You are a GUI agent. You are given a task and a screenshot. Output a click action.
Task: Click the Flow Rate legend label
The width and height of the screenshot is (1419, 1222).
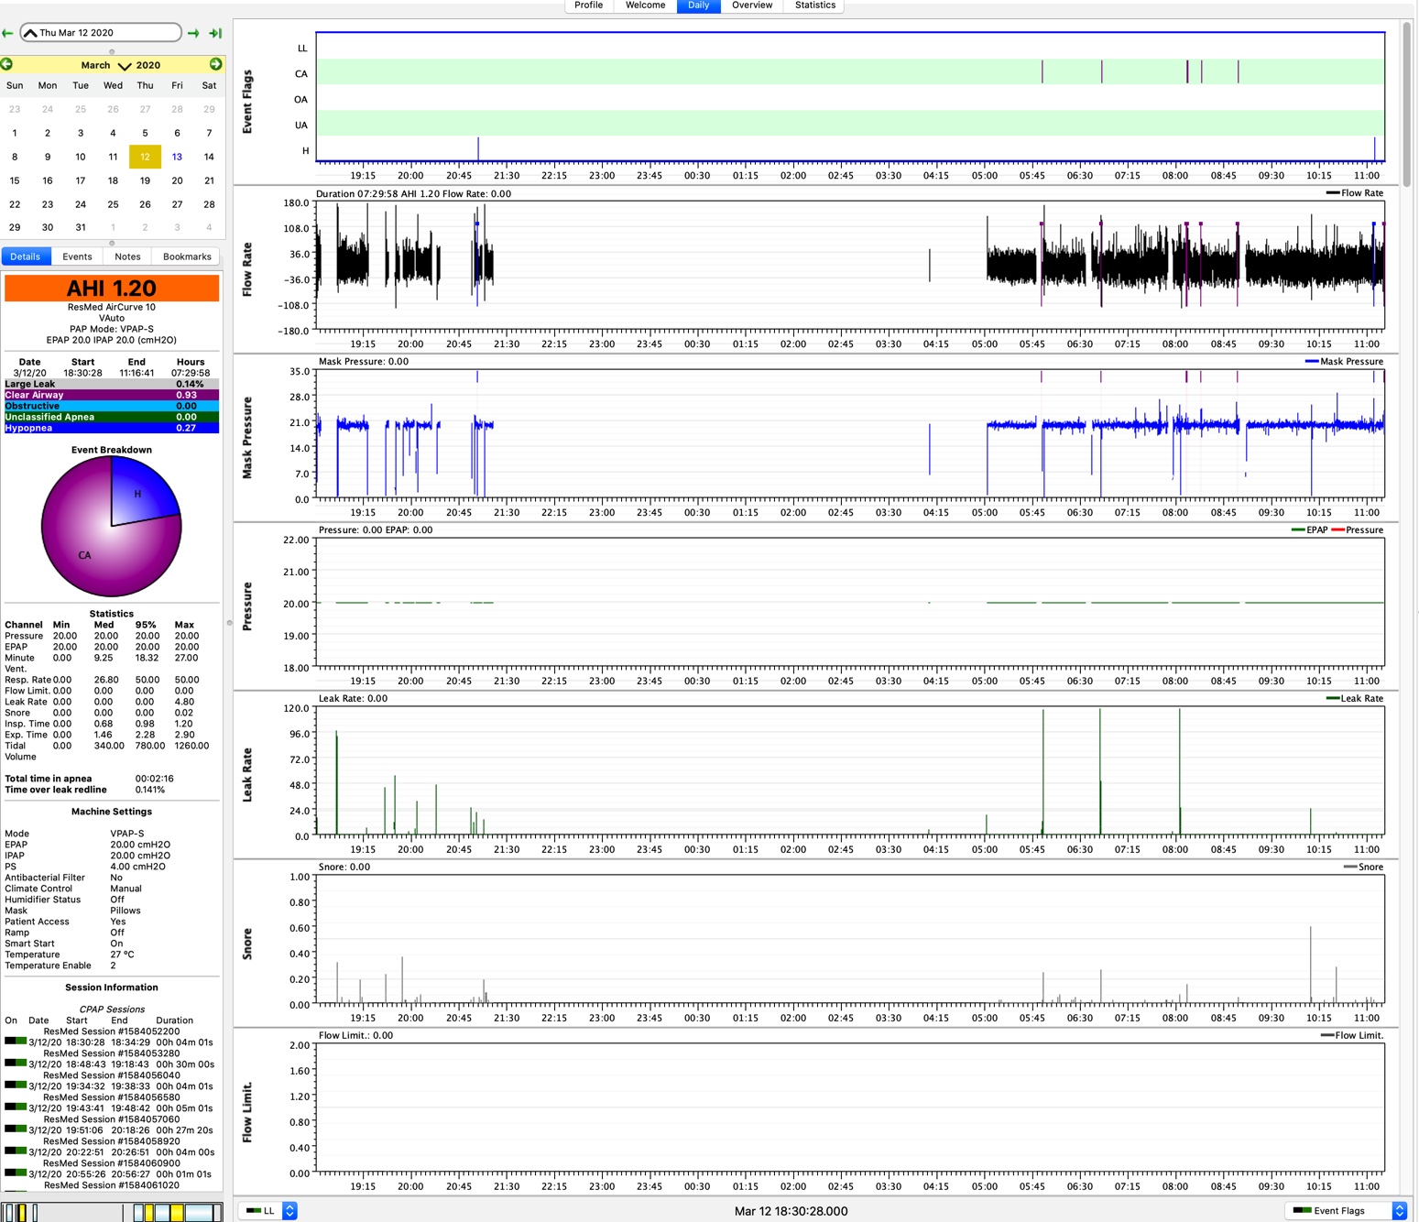[x=1354, y=193]
